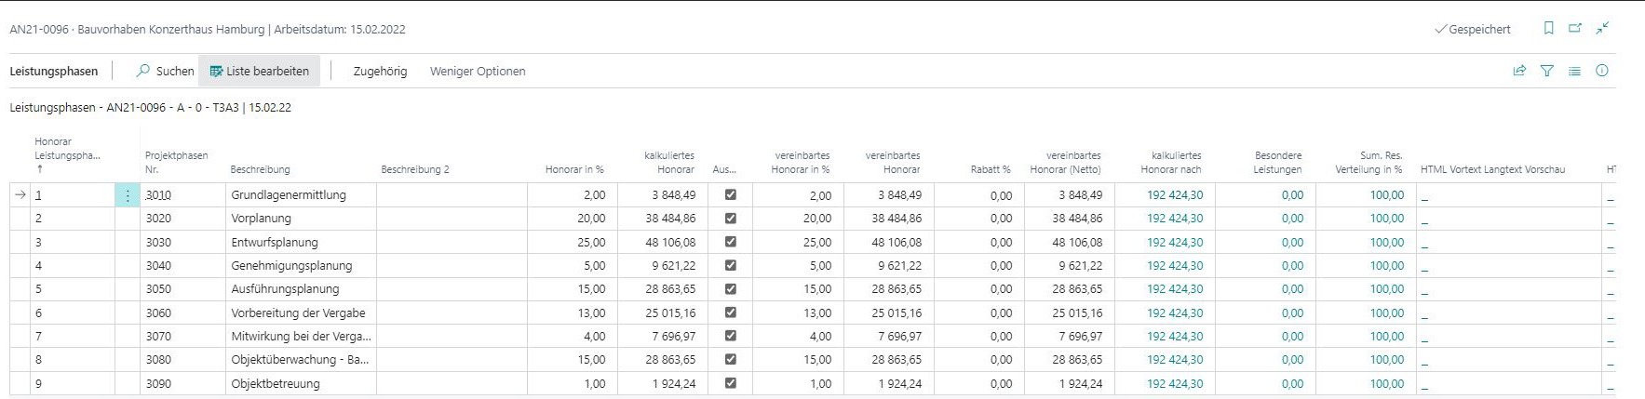Click the list view layout icon
The image size is (1645, 399).
[1574, 71]
